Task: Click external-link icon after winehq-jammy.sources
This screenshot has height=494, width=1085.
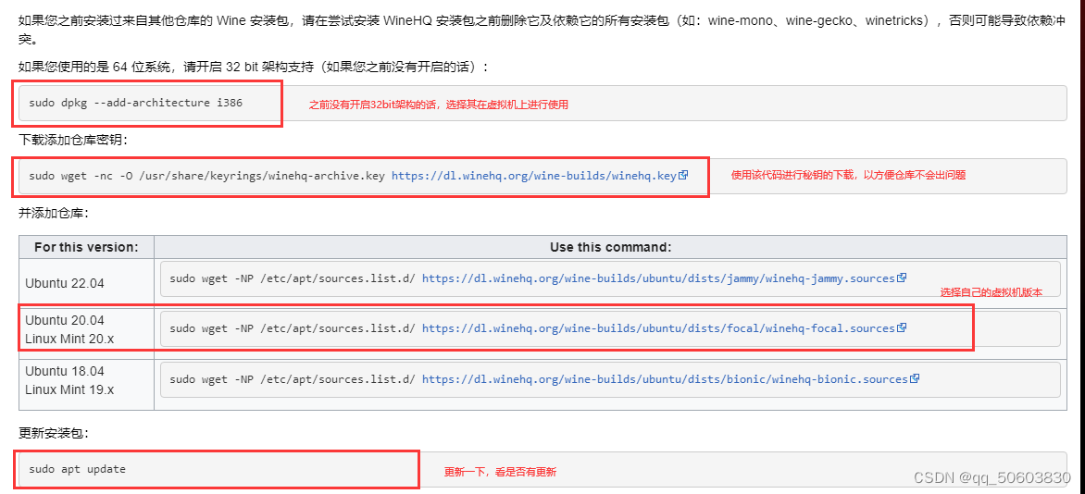Action: tap(902, 278)
